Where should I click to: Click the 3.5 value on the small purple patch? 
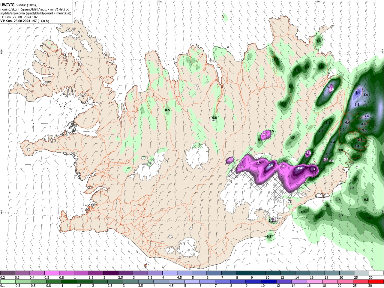point(308,153)
